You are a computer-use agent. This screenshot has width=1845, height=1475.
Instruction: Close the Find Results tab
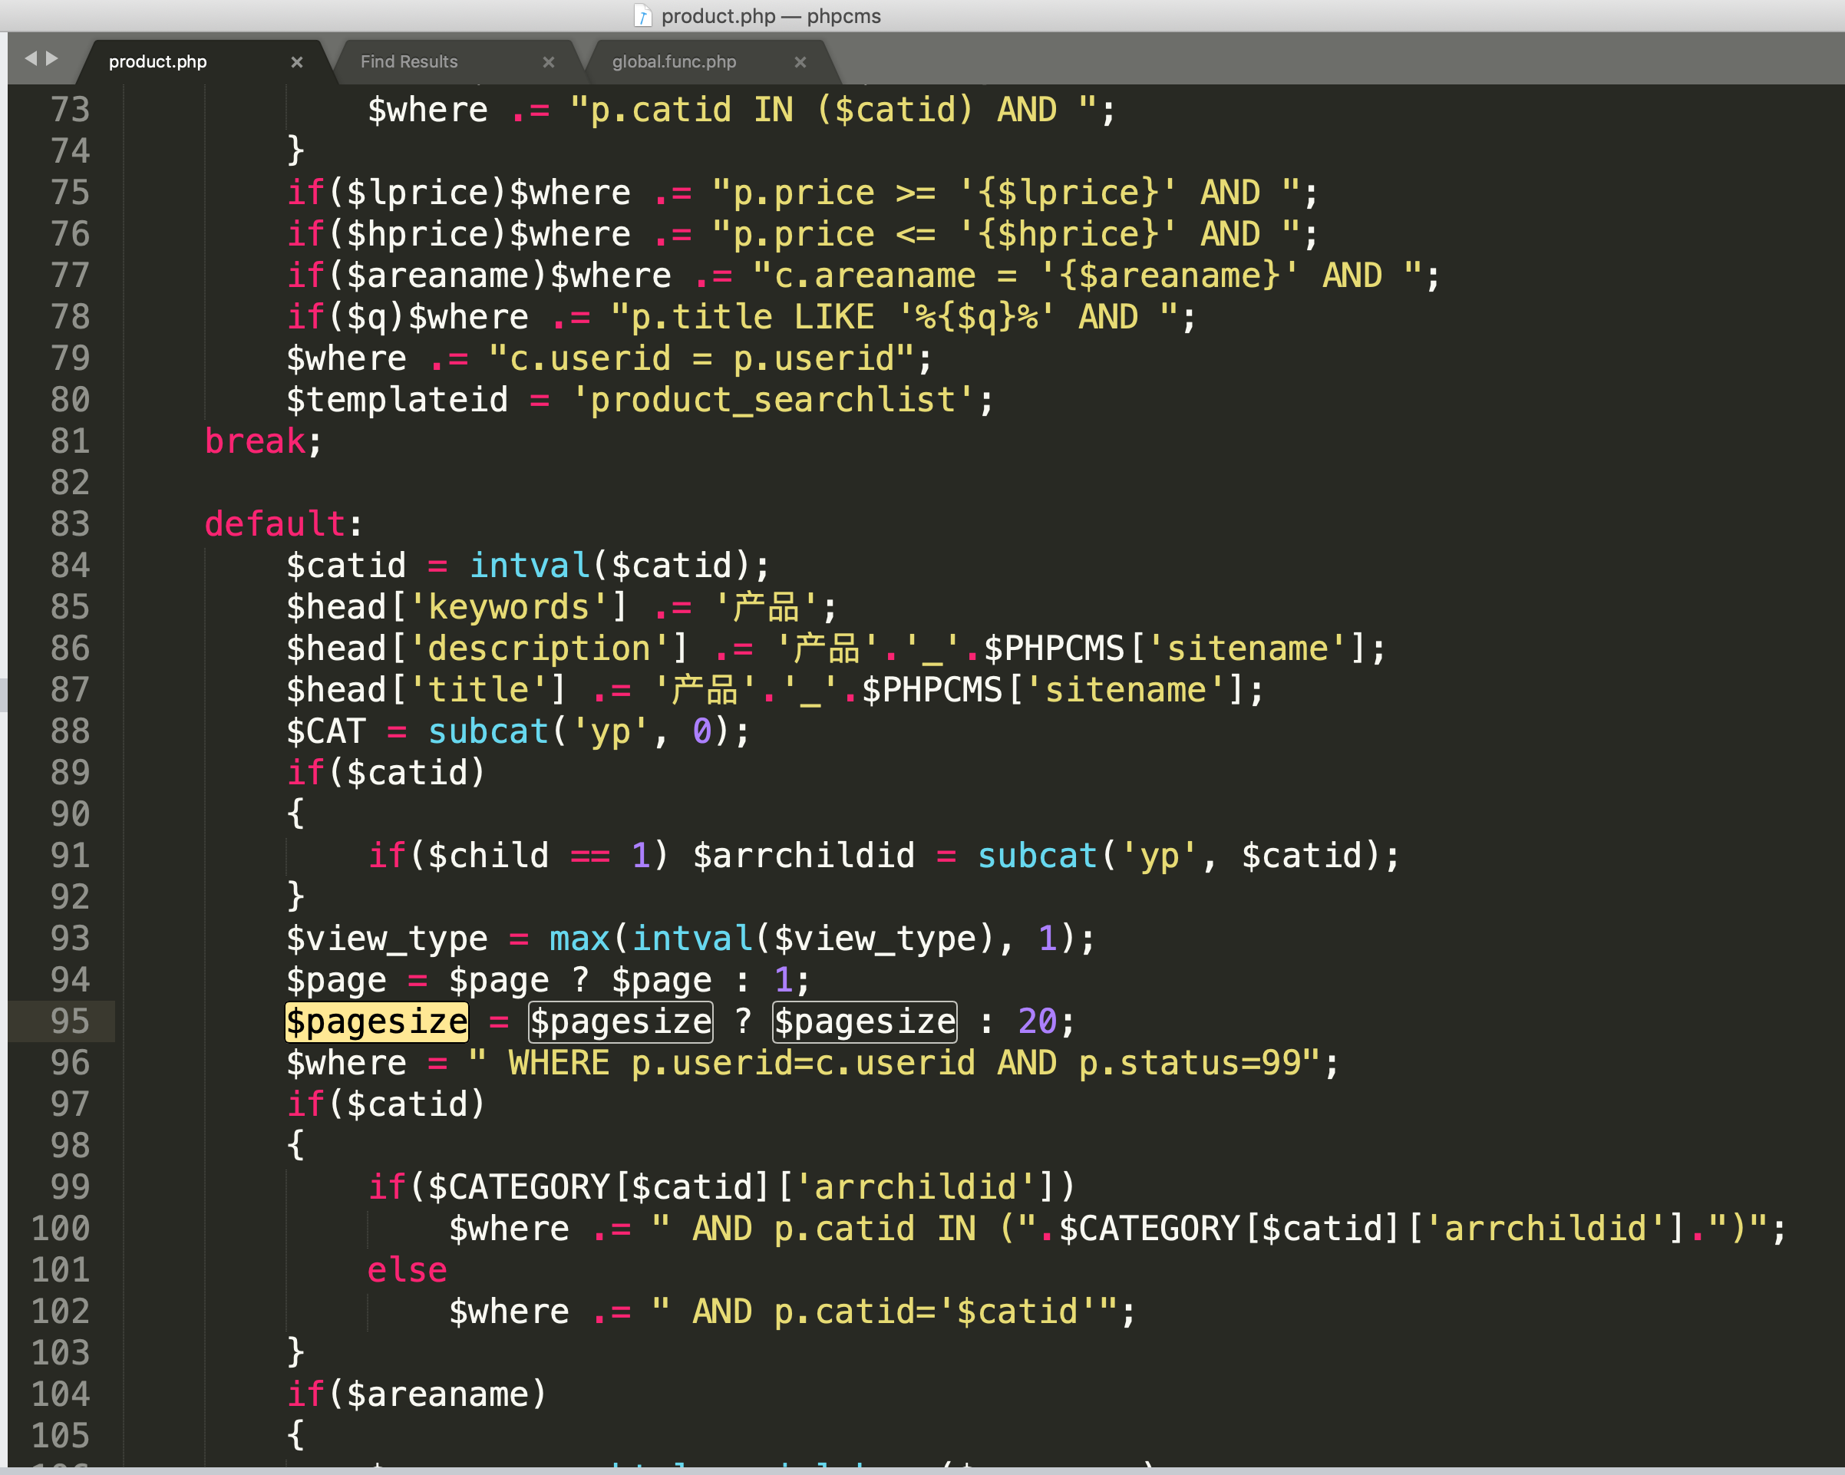549,61
